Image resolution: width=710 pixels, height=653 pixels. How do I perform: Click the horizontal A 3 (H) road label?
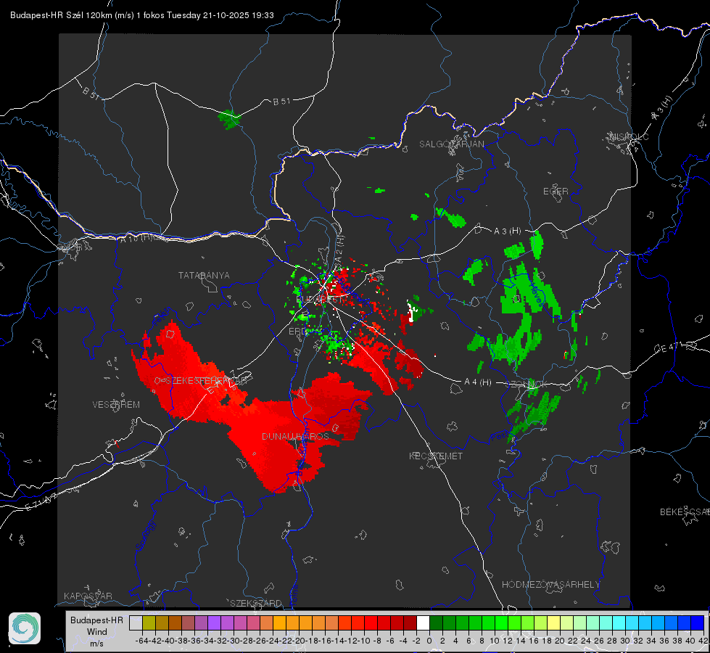click(x=507, y=231)
